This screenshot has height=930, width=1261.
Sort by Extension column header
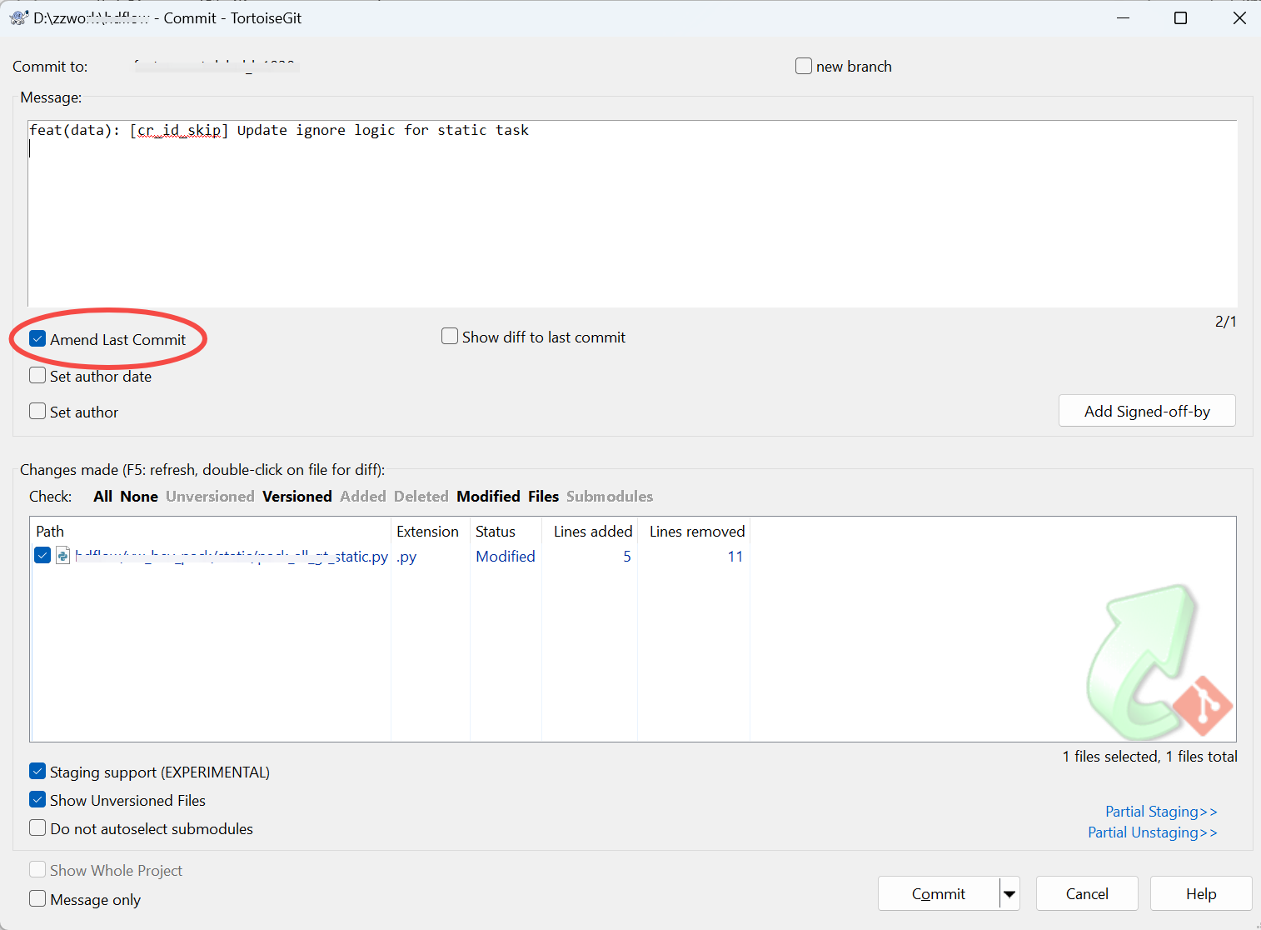(431, 531)
